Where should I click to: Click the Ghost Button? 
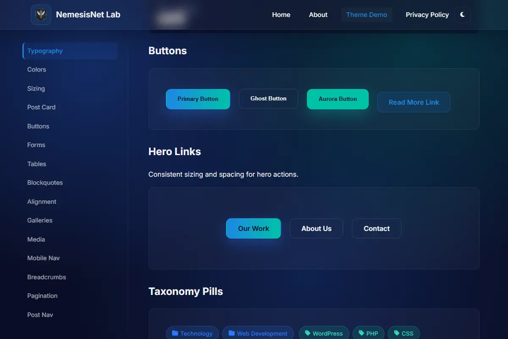coord(268,99)
